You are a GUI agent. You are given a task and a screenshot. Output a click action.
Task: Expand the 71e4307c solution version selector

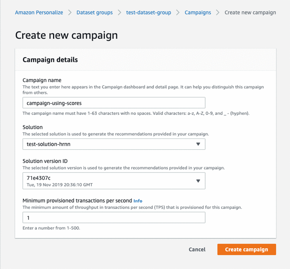pyautogui.click(x=114, y=181)
